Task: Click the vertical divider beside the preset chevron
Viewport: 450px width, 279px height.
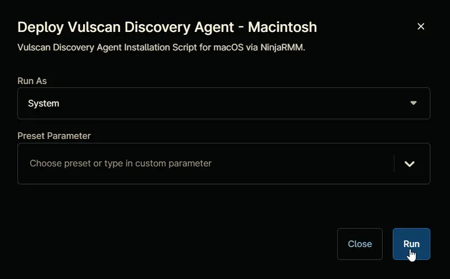Action: click(x=394, y=164)
